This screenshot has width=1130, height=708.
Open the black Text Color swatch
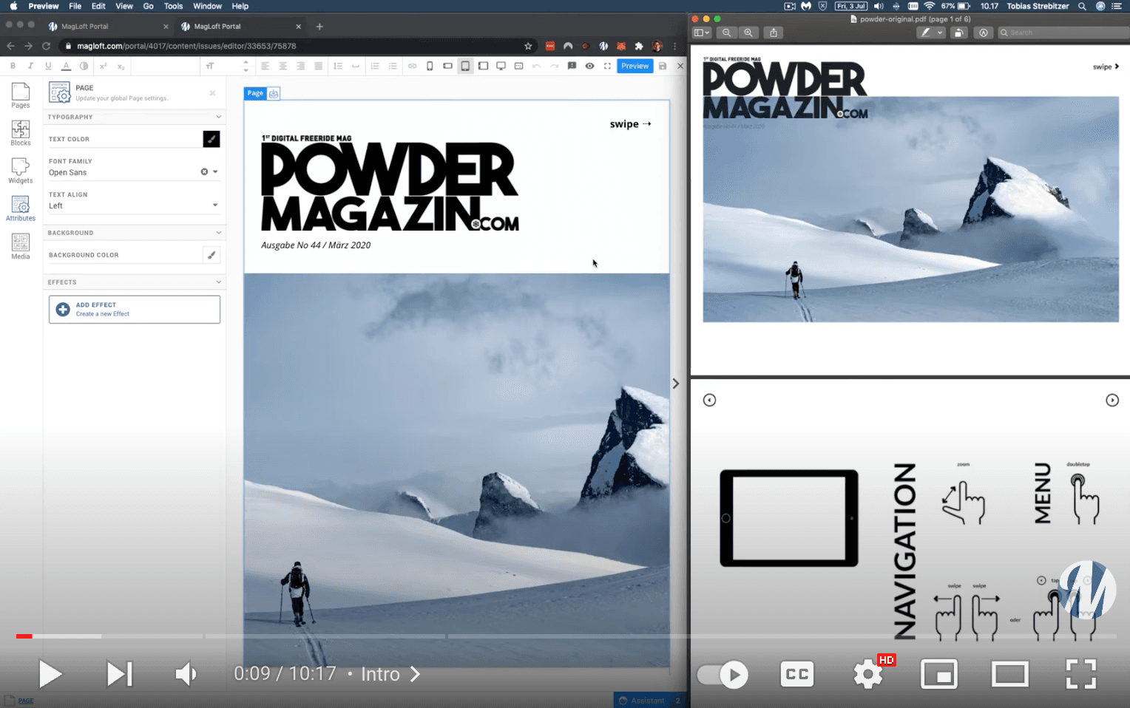[212, 139]
